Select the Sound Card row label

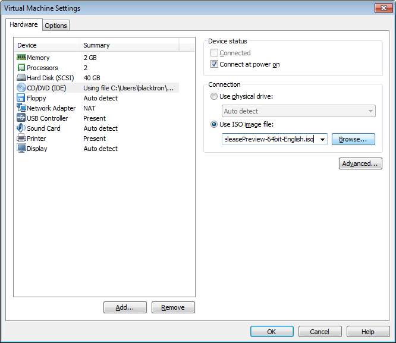tap(43, 128)
